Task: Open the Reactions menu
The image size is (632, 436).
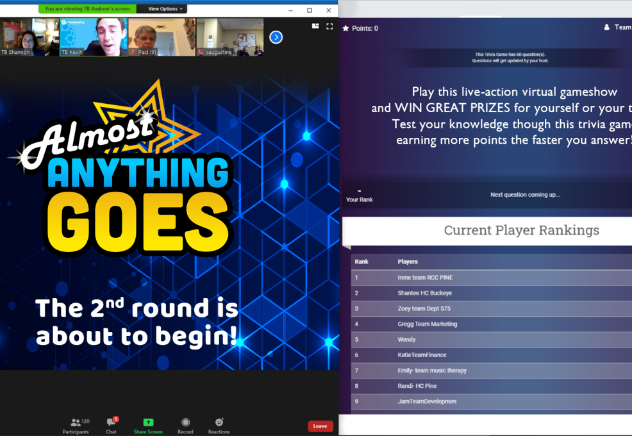Action: point(219,423)
